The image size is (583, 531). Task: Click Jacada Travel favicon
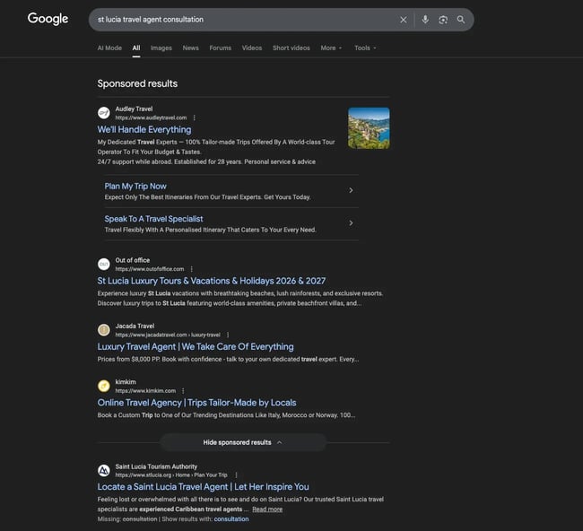(x=104, y=330)
